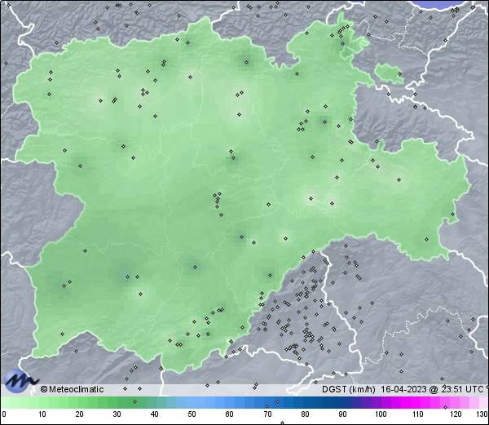
Task: Click the small detached green enclave on map
Action: [x=389, y=73]
